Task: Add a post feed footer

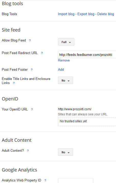Action: point(61,69)
